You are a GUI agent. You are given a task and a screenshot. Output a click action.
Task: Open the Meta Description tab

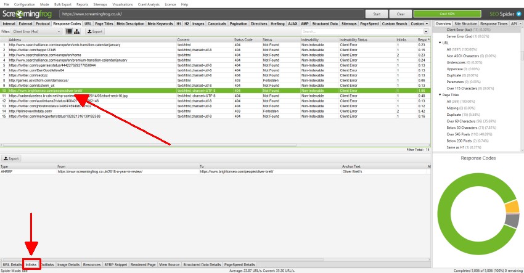[x=130, y=23]
